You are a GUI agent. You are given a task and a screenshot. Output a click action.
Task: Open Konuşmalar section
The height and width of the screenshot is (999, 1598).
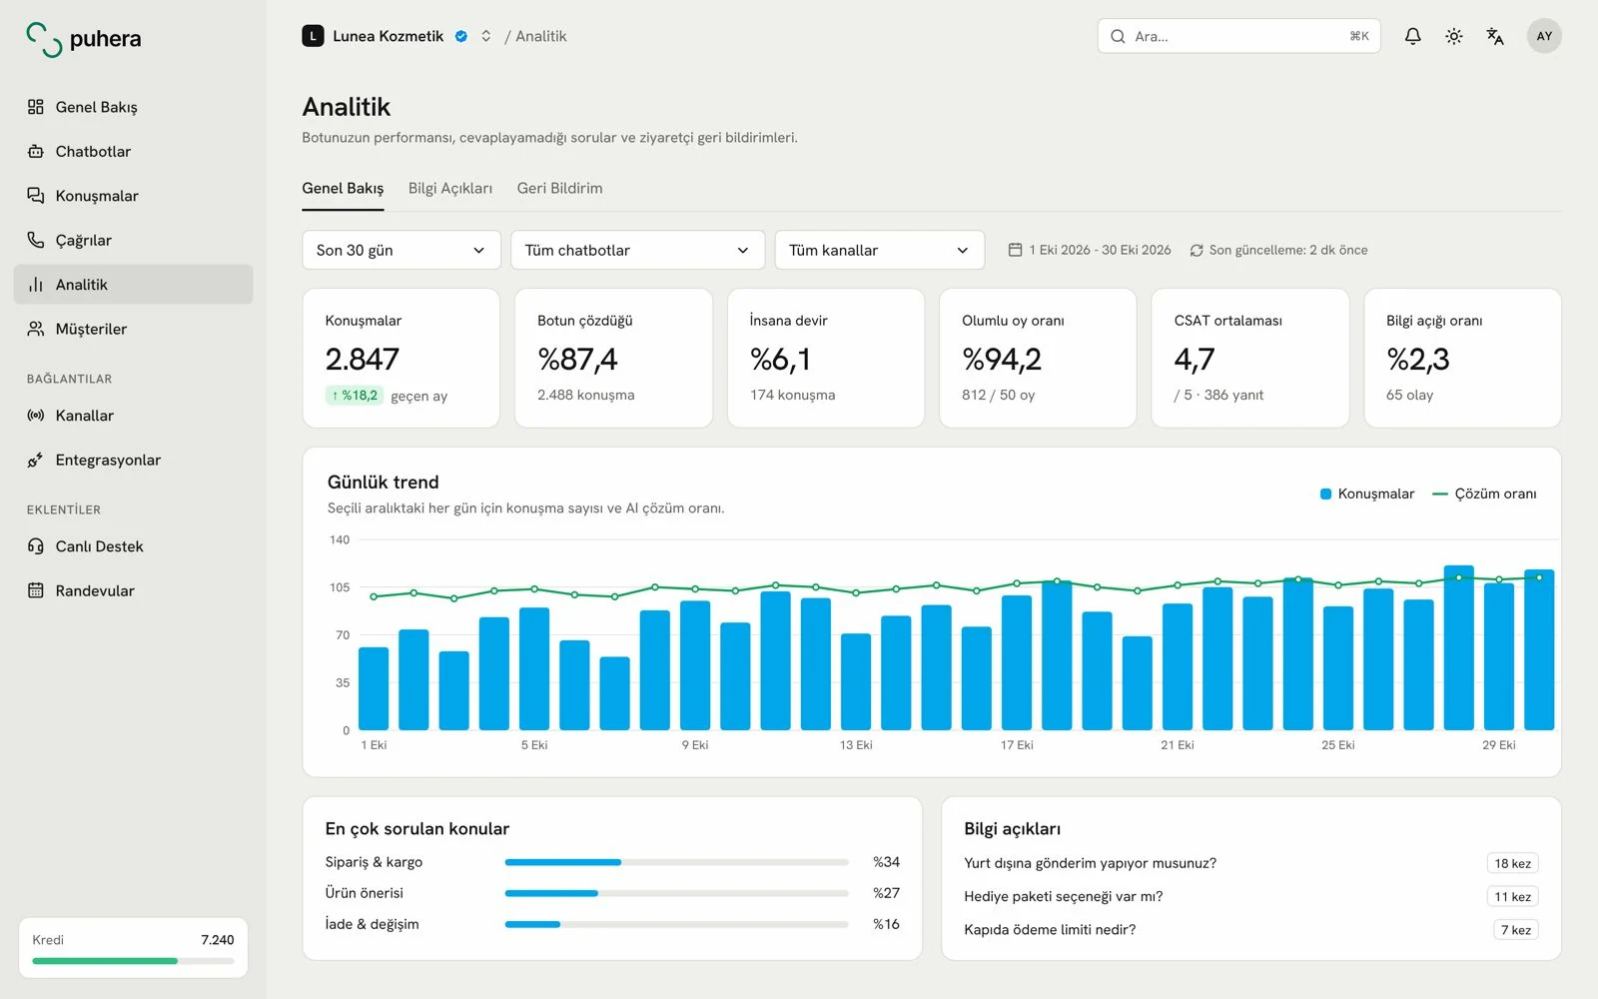tap(133, 196)
